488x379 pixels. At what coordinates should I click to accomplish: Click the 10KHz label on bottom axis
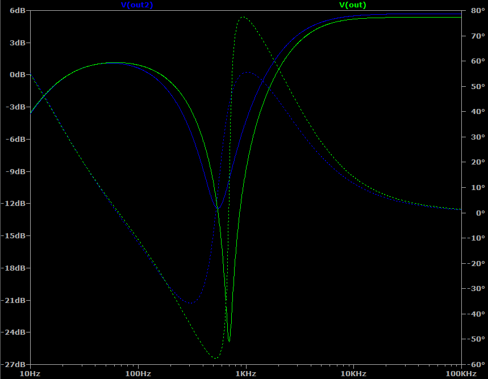click(353, 374)
